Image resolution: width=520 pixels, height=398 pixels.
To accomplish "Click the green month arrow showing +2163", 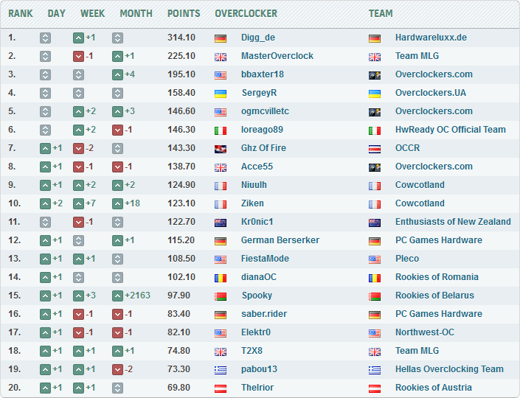I will point(117,296).
